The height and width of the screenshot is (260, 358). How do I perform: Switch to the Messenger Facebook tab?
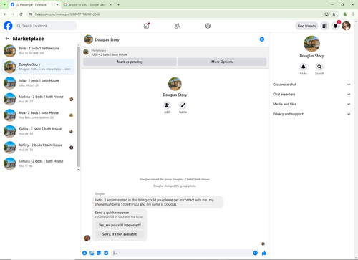pos(34,4)
